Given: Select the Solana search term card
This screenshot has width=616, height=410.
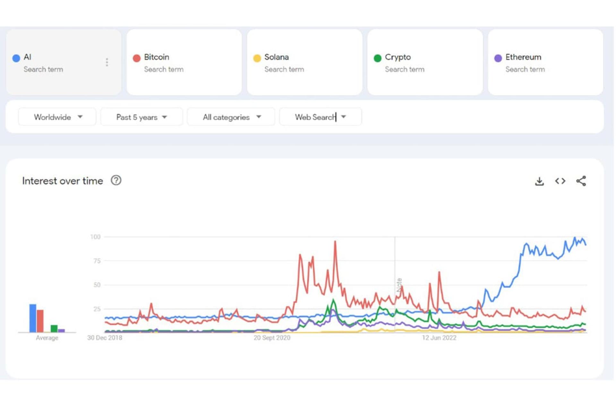Looking at the screenshot, I should tap(305, 62).
